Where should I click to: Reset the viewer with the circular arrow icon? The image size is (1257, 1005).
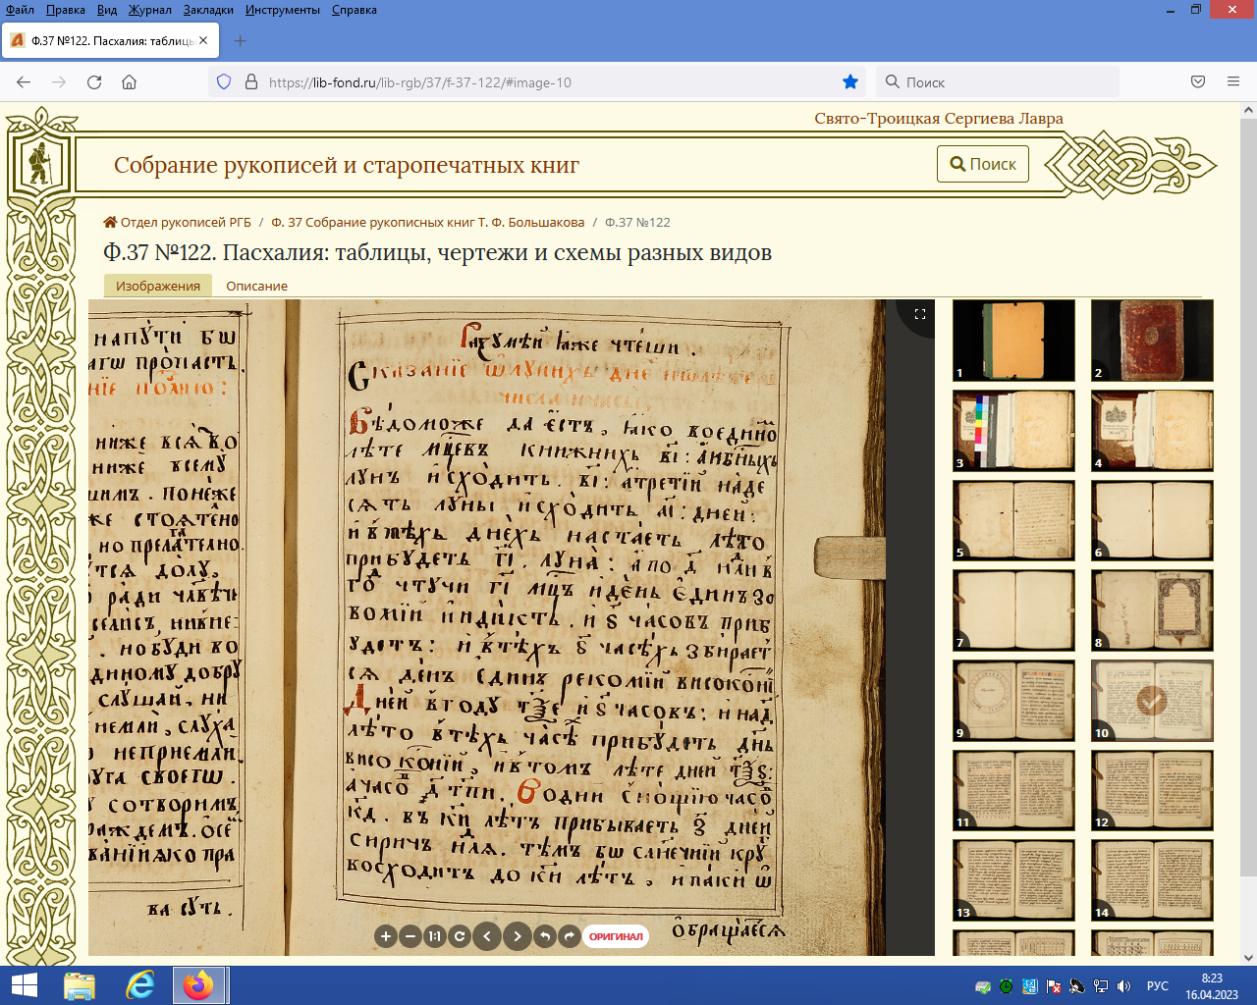tap(459, 936)
